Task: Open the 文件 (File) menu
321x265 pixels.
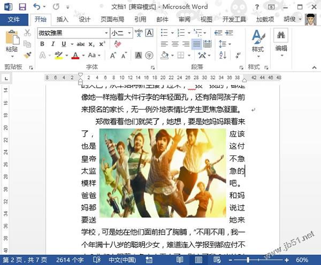Action: pos(14,19)
